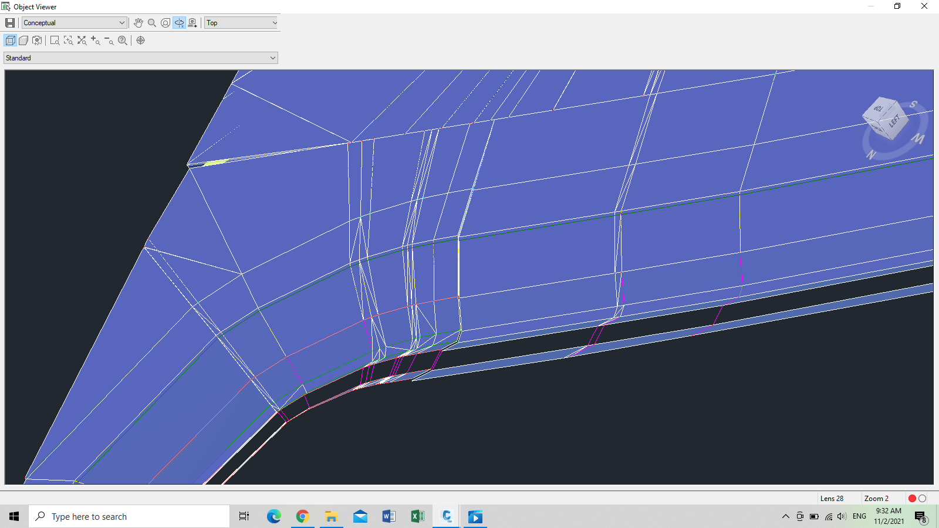
Task: Click the crosshair target icon
Action: click(140, 40)
